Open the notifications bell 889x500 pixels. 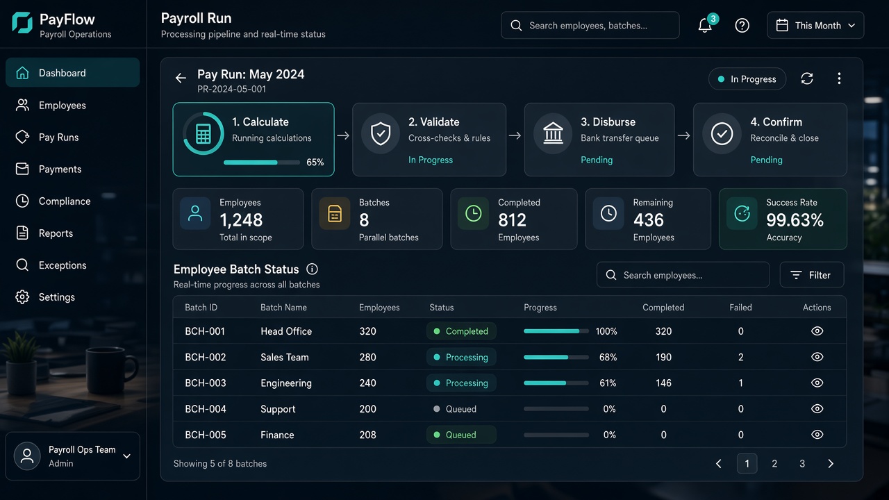click(x=706, y=25)
